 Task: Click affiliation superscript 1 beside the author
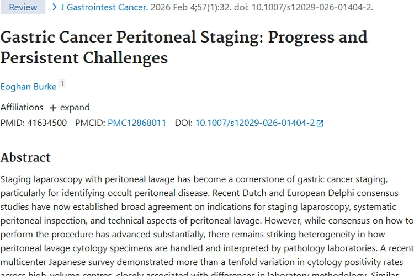tap(62, 84)
